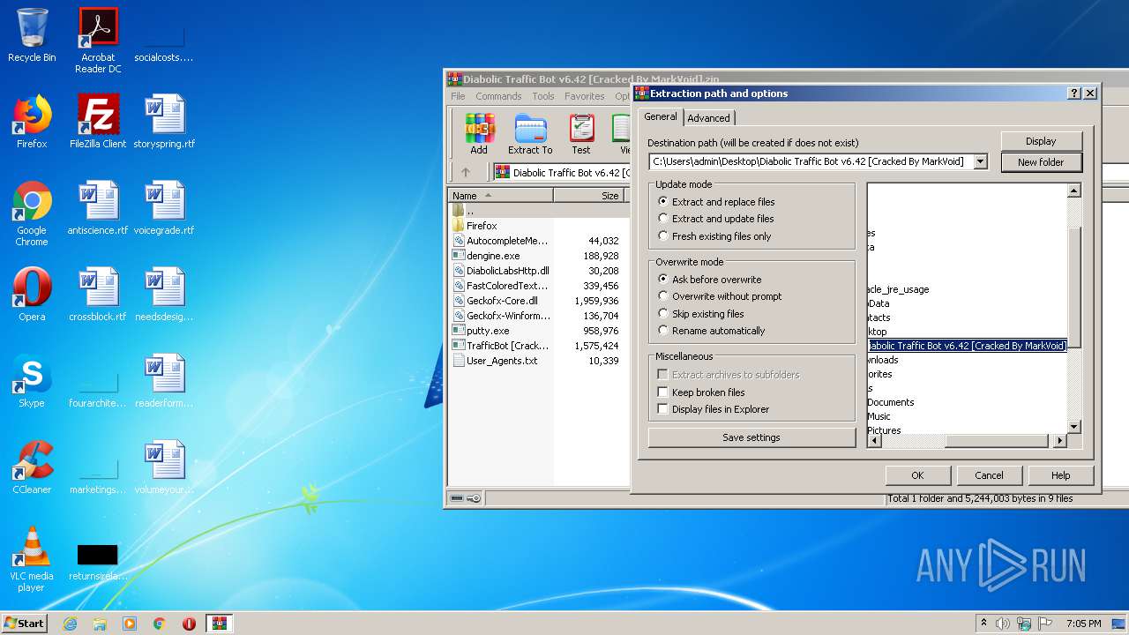Select Overwrite without prompt option
The height and width of the screenshot is (635, 1129).
click(x=720, y=296)
